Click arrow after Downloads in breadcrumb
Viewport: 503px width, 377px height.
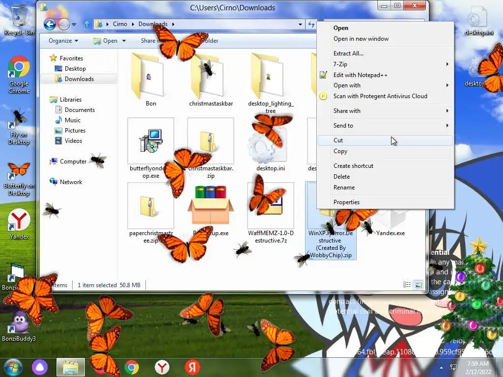tap(173, 24)
